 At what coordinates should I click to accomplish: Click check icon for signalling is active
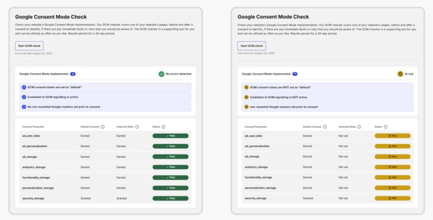pos(24,97)
